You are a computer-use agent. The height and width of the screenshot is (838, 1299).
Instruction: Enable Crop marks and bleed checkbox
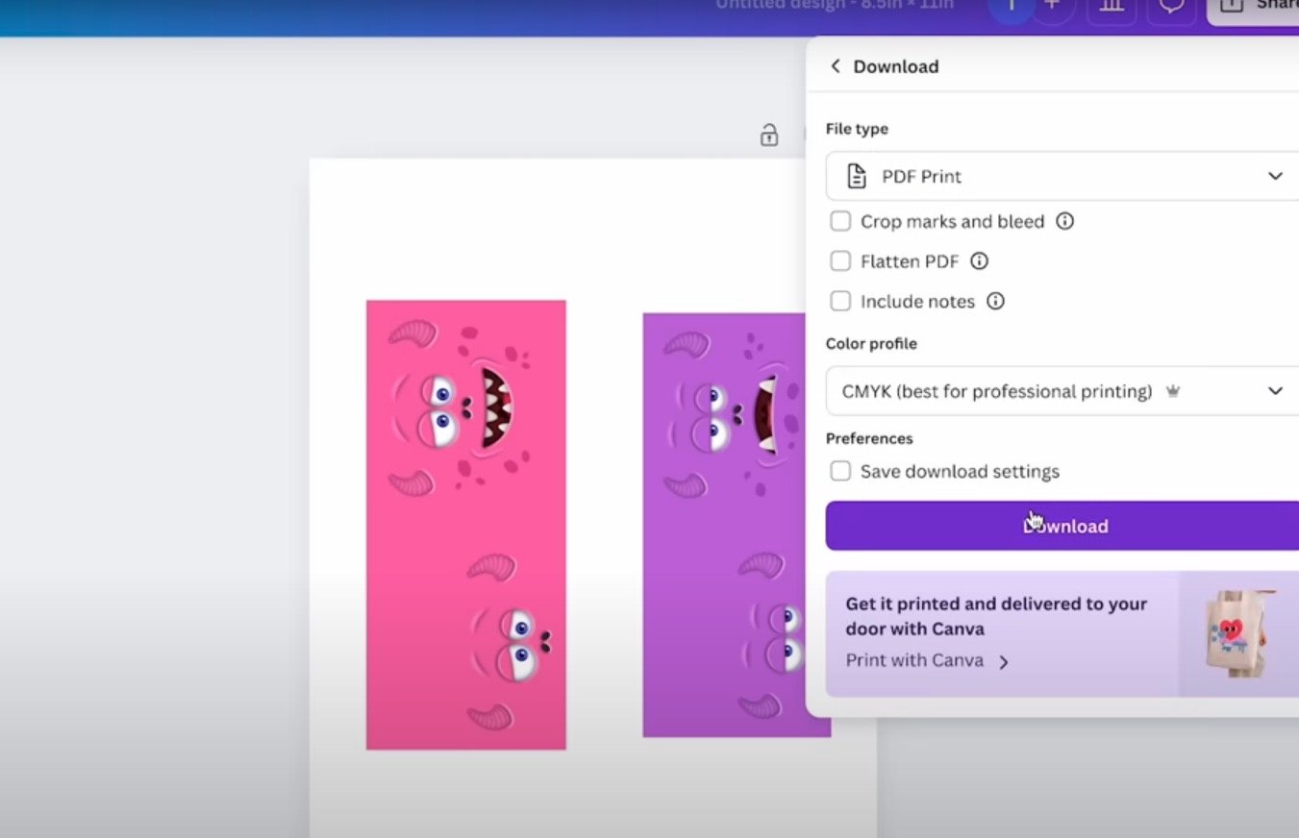(x=840, y=222)
